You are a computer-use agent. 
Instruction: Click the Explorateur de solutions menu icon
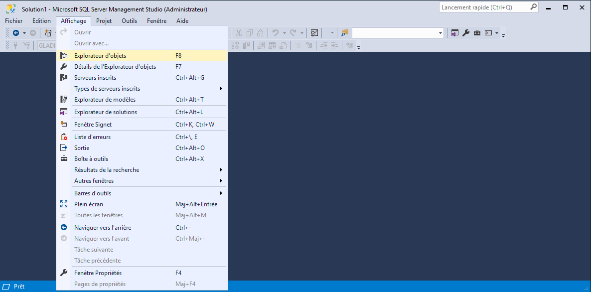64,112
